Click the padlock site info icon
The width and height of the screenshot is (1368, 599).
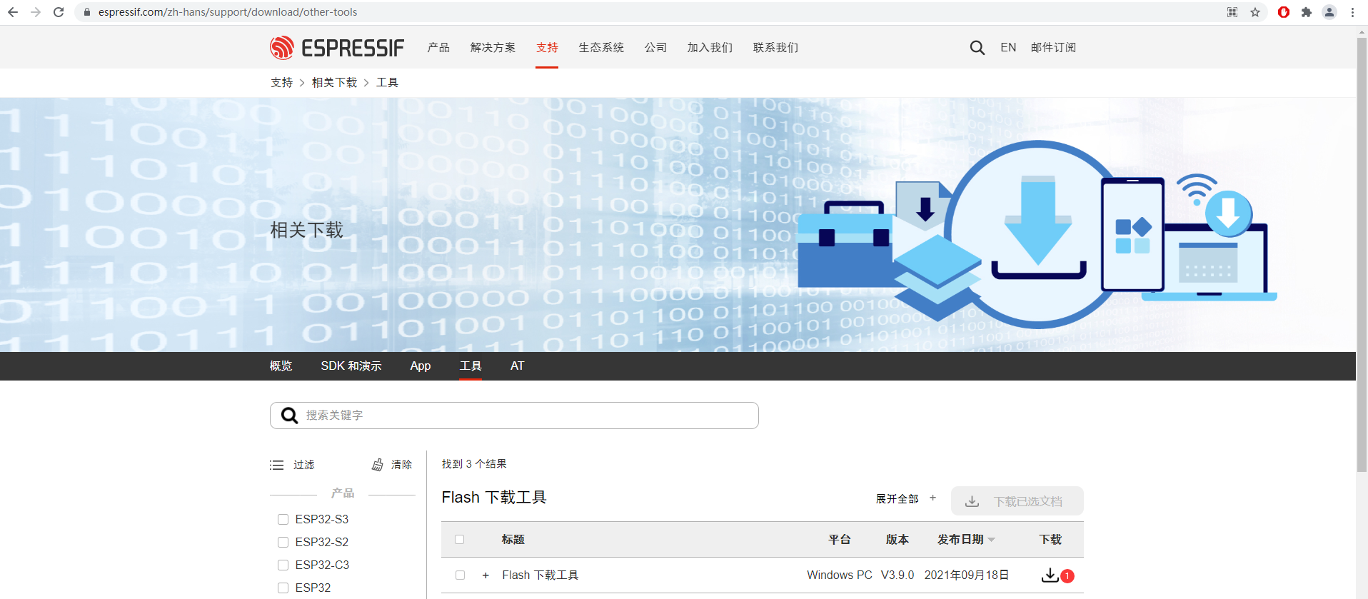[x=87, y=12]
